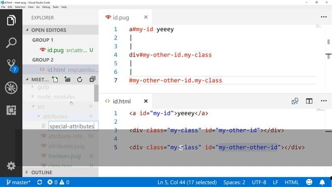Open the File menu
The height and width of the screenshot is (187, 332).
3,7
